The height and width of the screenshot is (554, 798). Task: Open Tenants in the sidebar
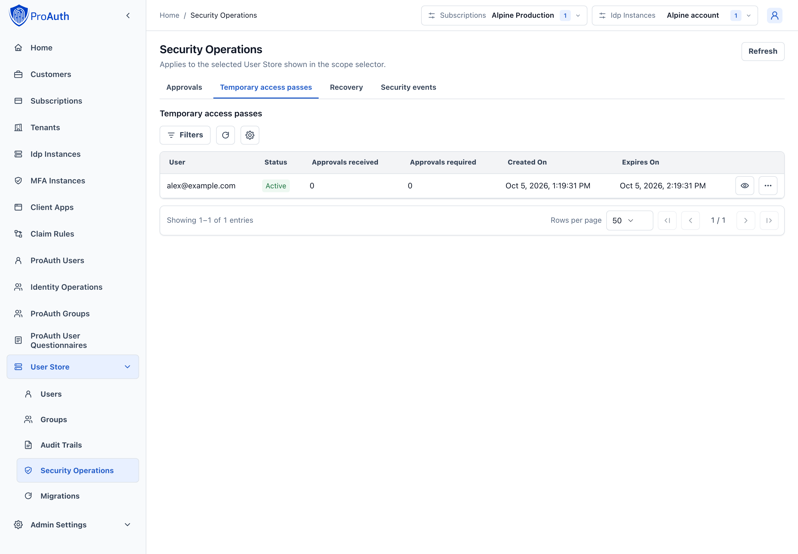73,127
